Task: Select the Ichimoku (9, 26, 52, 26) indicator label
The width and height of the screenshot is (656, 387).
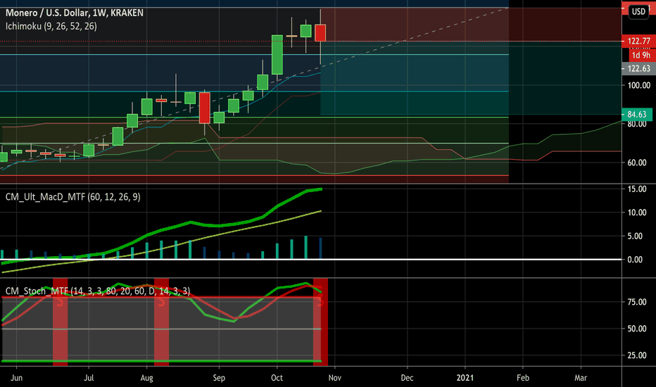Action: click(51, 26)
